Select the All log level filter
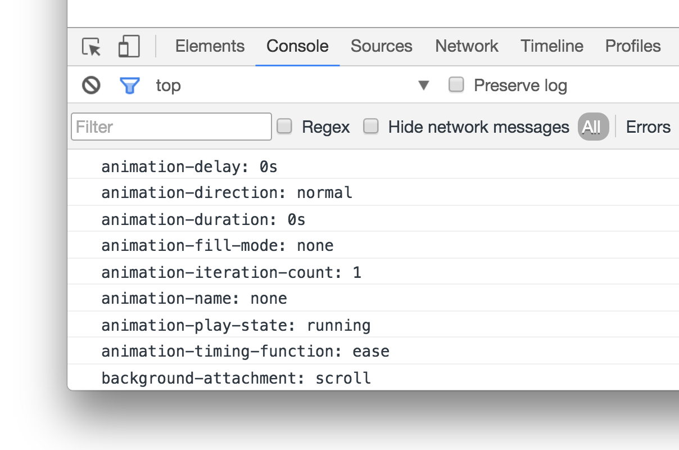 click(x=592, y=127)
